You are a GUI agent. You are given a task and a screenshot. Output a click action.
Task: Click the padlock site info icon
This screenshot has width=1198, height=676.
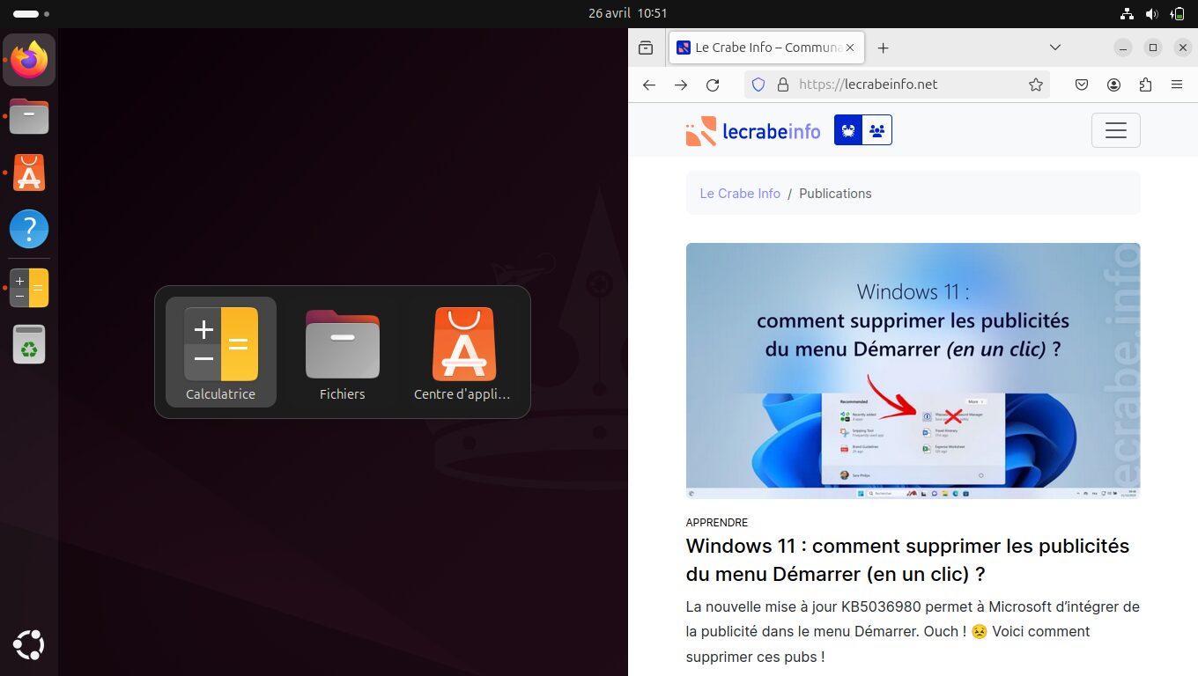782,84
